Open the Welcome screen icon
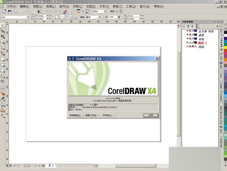Image resolution: width=227 pixels, height=171 pixels. pyautogui.click(x=87, y=12)
